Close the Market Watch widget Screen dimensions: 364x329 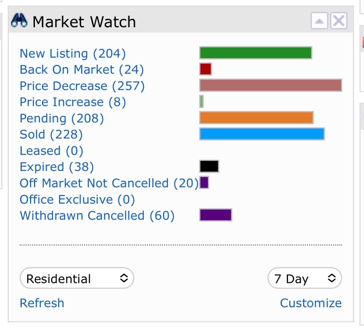[x=339, y=21]
